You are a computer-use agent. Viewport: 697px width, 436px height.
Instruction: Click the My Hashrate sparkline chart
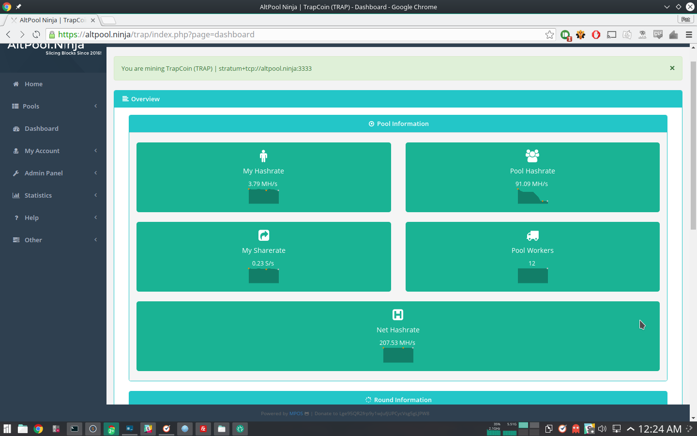click(264, 196)
